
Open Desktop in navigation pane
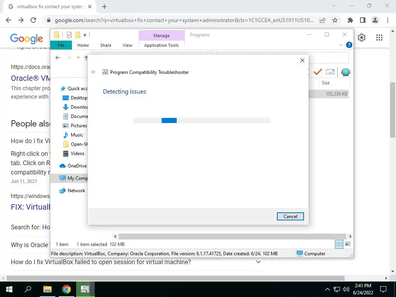[x=75, y=98]
